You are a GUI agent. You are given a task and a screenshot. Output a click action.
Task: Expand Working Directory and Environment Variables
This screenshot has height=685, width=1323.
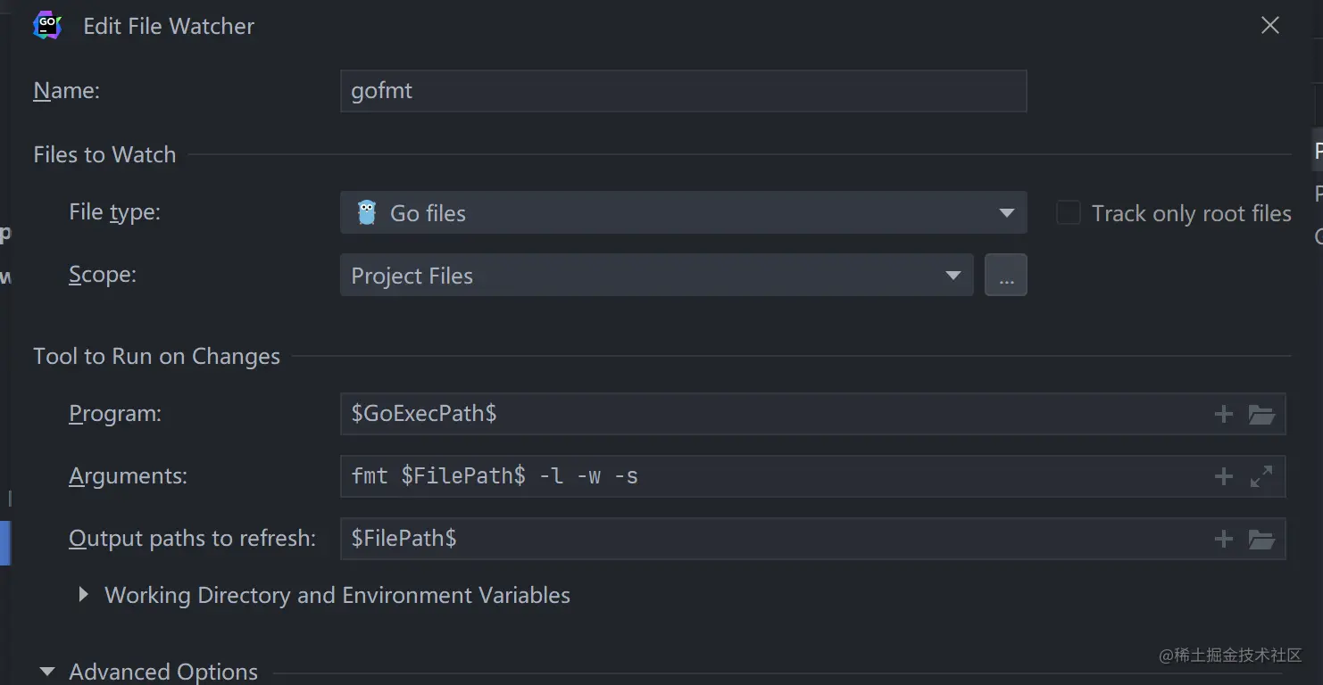pos(83,595)
